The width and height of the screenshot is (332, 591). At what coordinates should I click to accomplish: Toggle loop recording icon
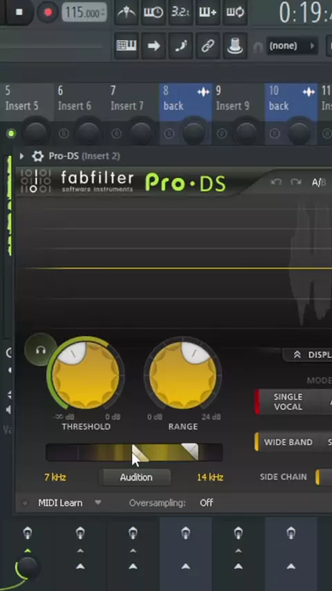click(234, 12)
